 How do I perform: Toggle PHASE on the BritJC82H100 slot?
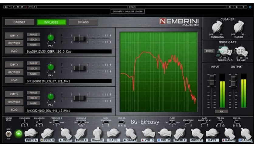pyautogui.click(x=33, y=93)
